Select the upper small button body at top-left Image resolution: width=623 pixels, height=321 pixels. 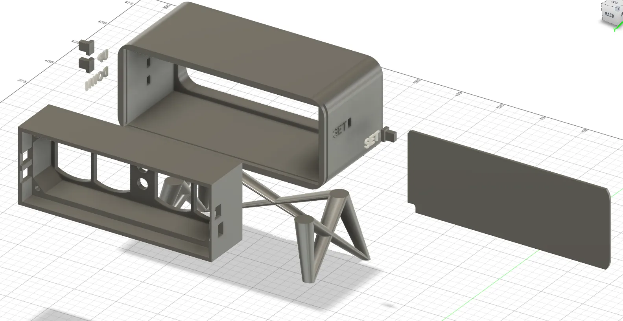pos(87,46)
